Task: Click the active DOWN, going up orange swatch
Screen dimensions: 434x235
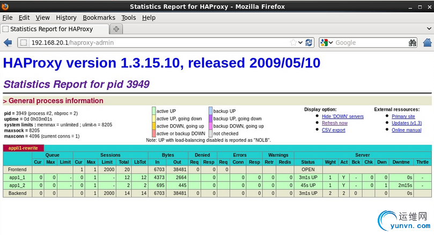Action: (x=154, y=126)
